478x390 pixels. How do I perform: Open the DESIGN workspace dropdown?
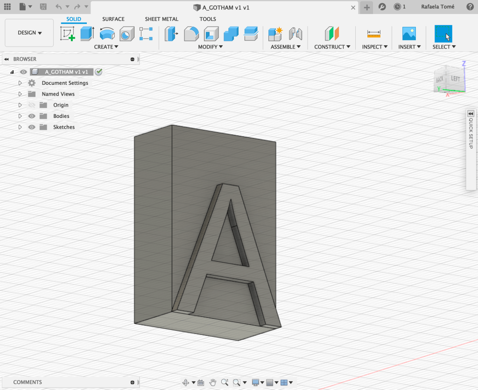click(x=29, y=33)
